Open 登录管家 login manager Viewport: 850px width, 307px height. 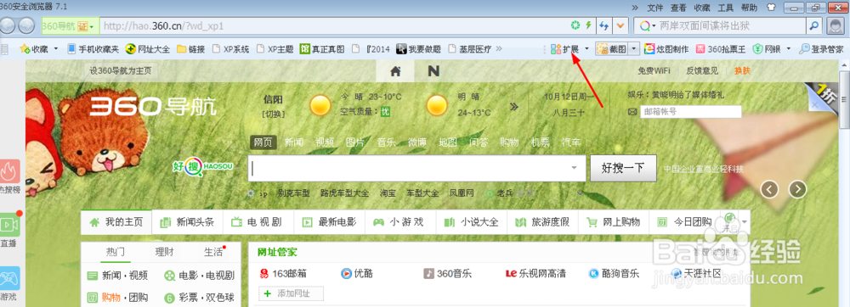point(821,49)
